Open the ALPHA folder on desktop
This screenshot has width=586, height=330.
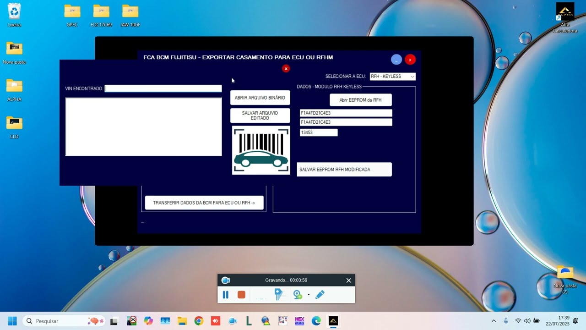[14, 89]
